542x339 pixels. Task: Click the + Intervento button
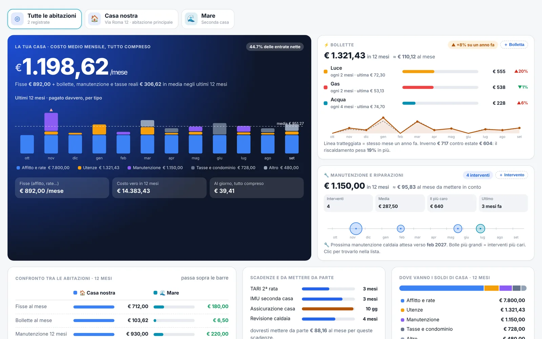pyautogui.click(x=512, y=175)
